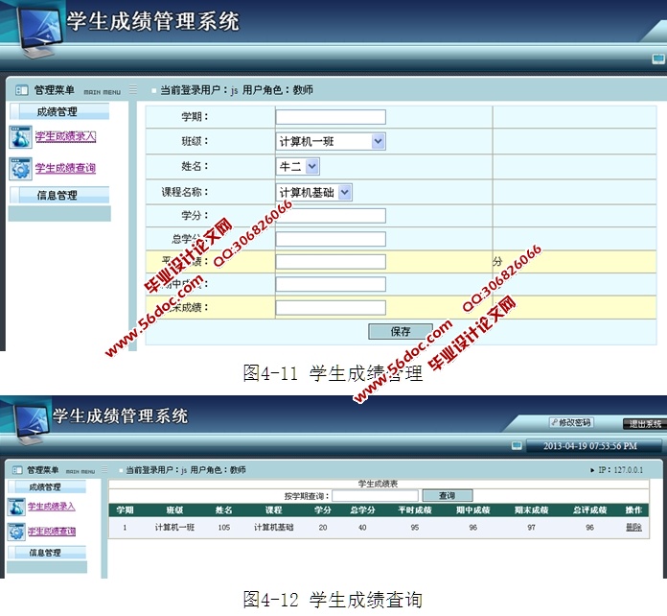Click the 退出系统 button

click(644, 424)
